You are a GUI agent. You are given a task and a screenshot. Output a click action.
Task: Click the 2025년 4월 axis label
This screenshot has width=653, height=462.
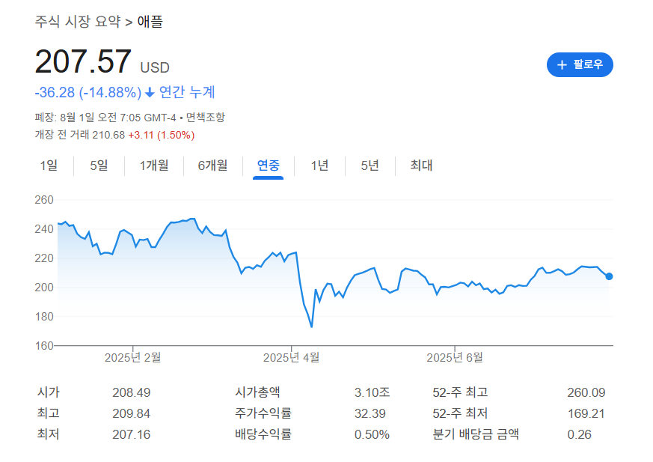tap(292, 358)
